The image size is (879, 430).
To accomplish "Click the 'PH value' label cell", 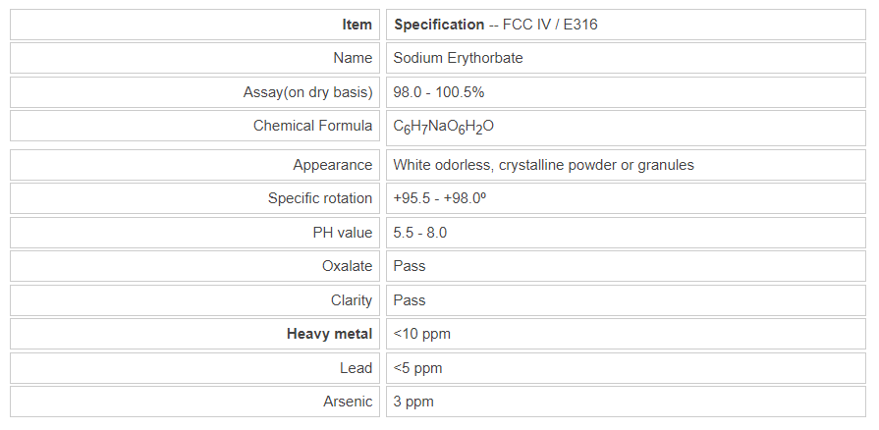I will [336, 233].
